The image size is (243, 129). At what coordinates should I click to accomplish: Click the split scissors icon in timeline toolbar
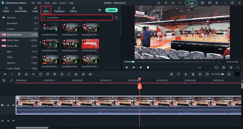(x=26, y=74)
